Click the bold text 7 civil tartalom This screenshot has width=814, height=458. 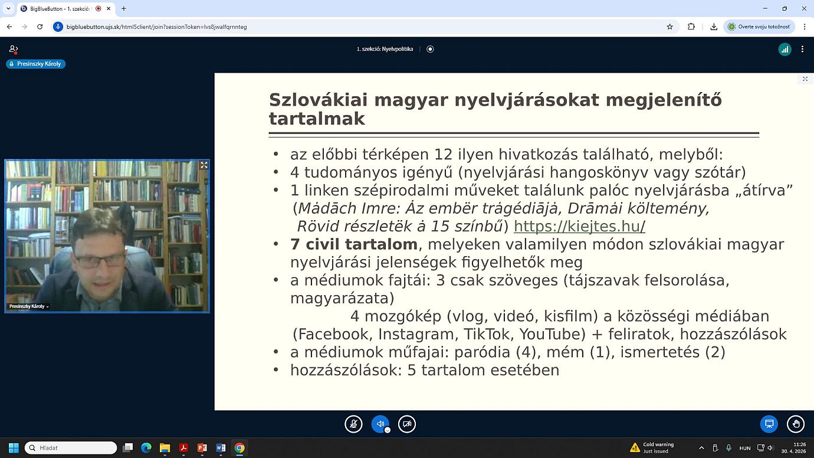[x=354, y=244]
